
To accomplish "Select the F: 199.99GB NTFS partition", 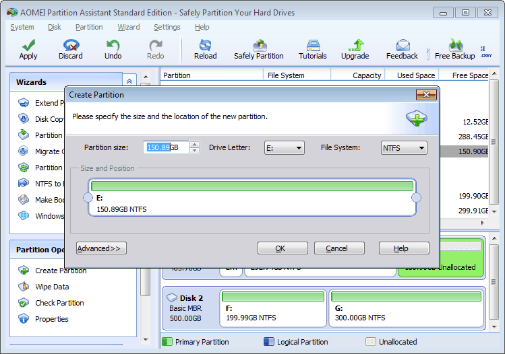I will click(x=273, y=308).
